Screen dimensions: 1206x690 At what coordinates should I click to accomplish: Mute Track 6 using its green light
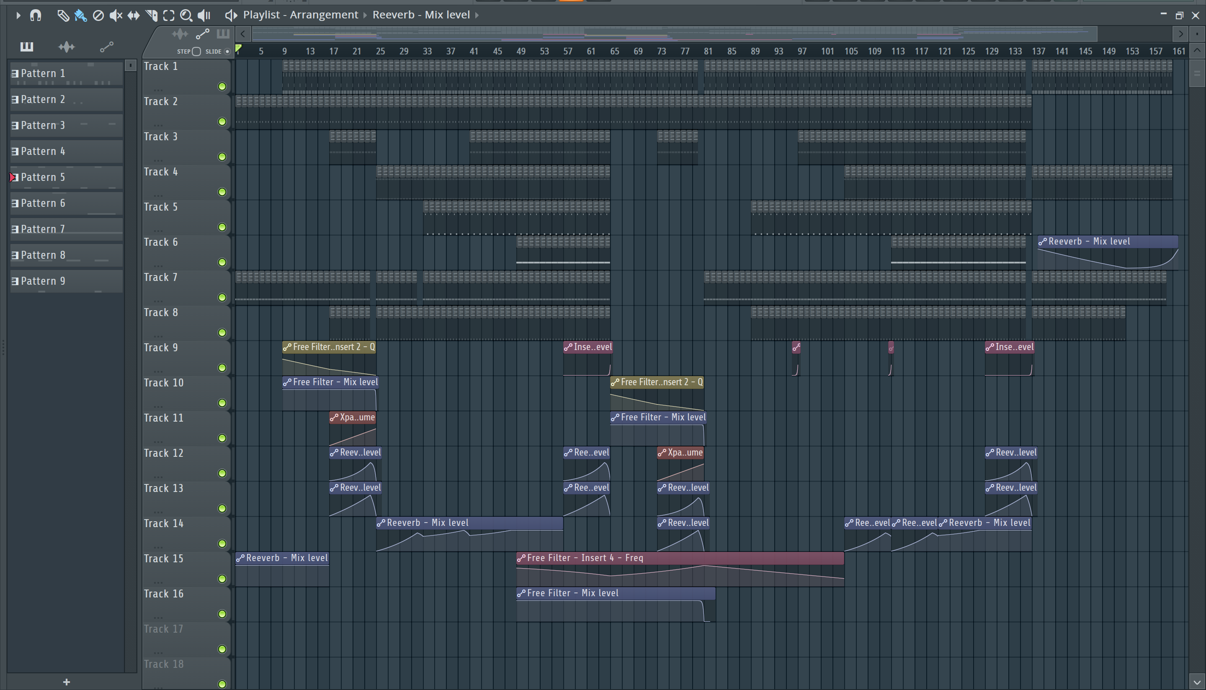click(x=222, y=262)
